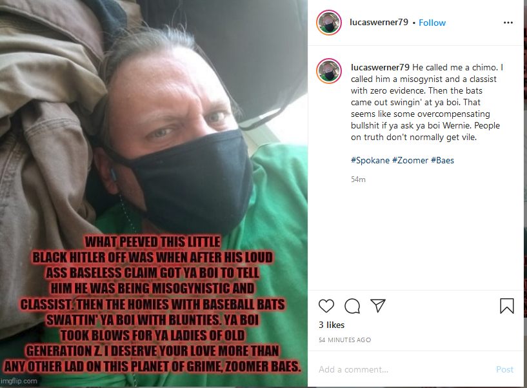Open the #Baes hashtag
The image size is (527, 388).
(442, 160)
